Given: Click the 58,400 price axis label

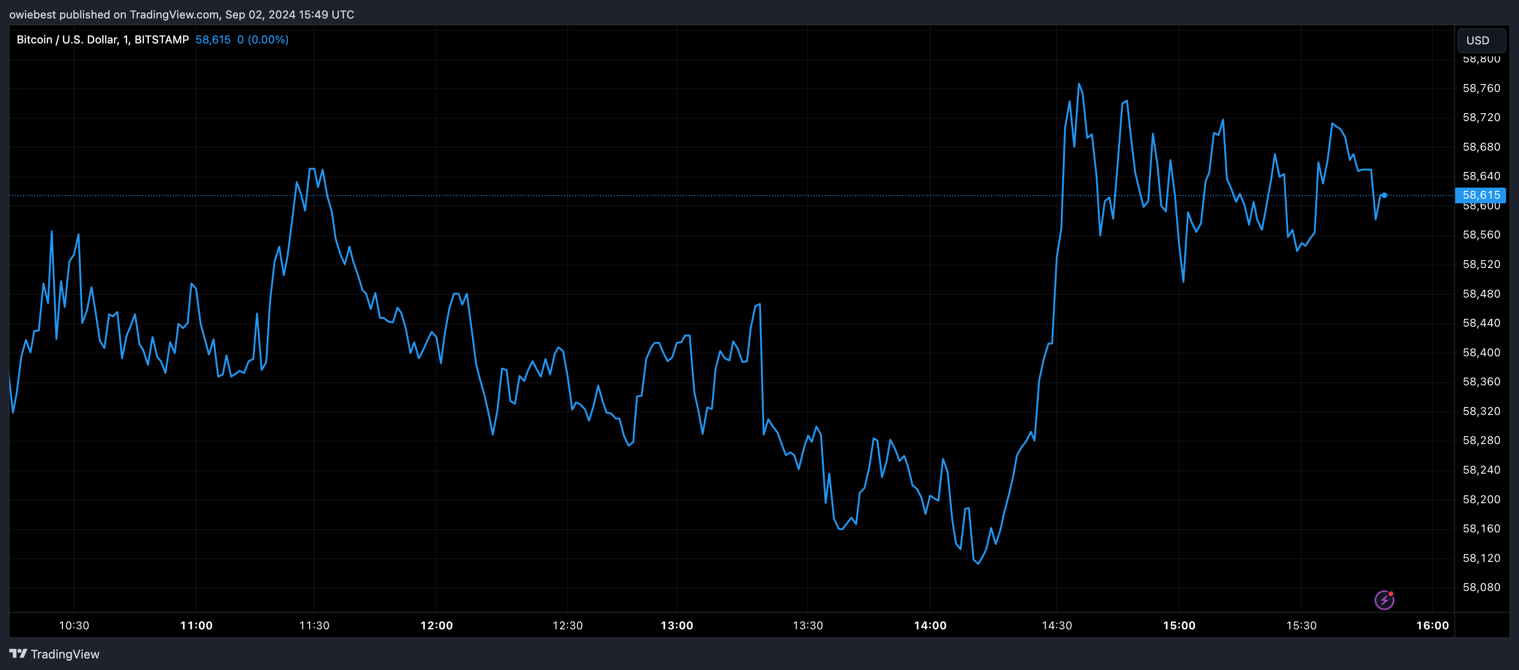Looking at the screenshot, I should point(1481,353).
